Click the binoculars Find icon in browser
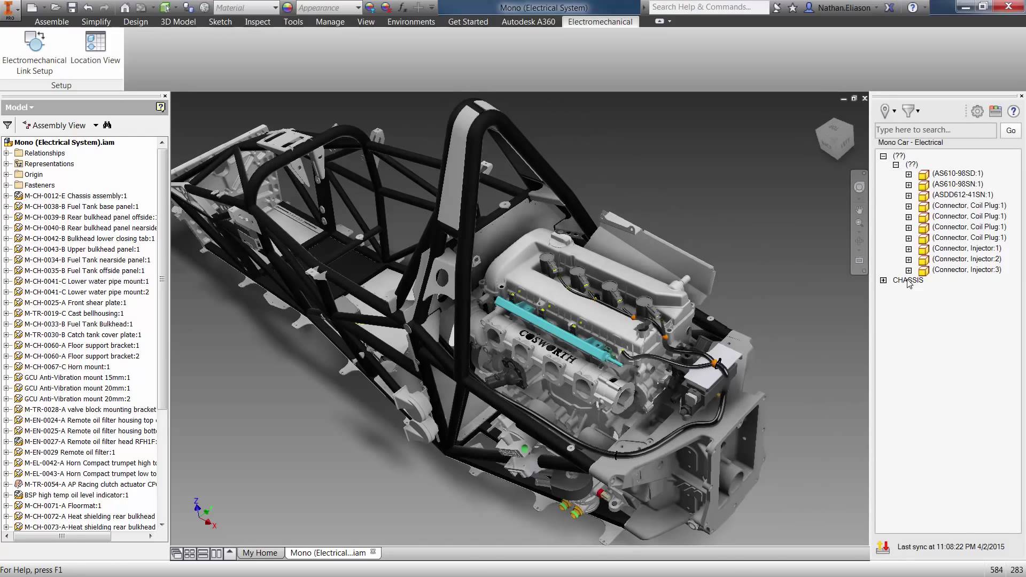Viewport: 1026px width, 577px height. click(x=107, y=125)
